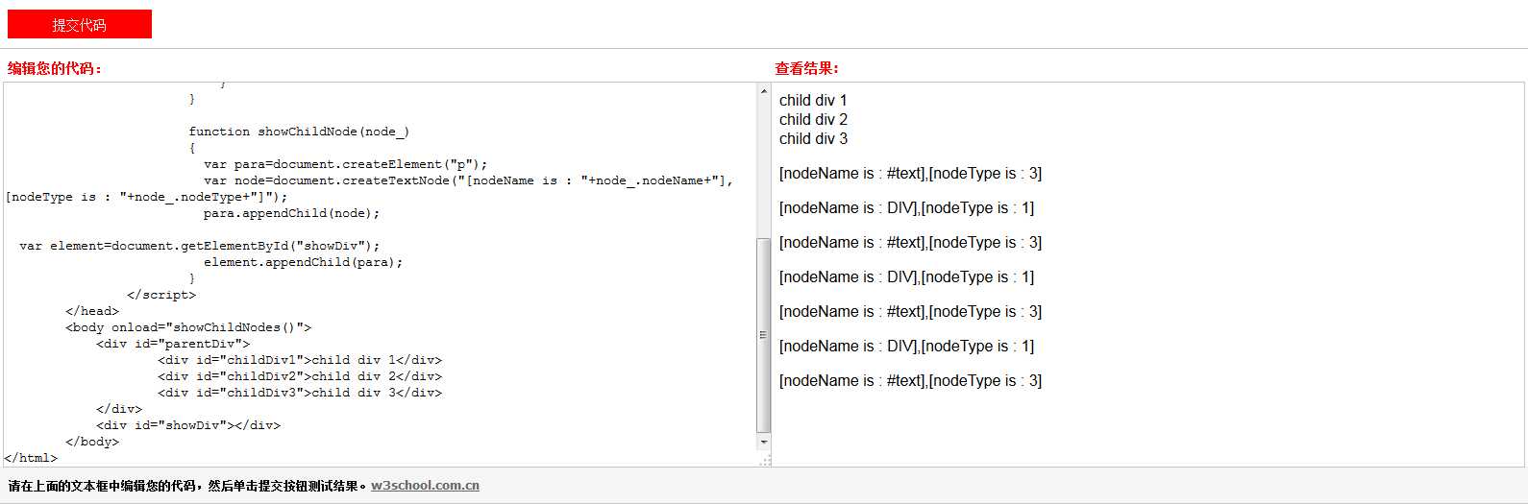Image resolution: width=1528 pixels, height=504 pixels.
Task: Click the childDiv2 code line
Action: (300, 376)
